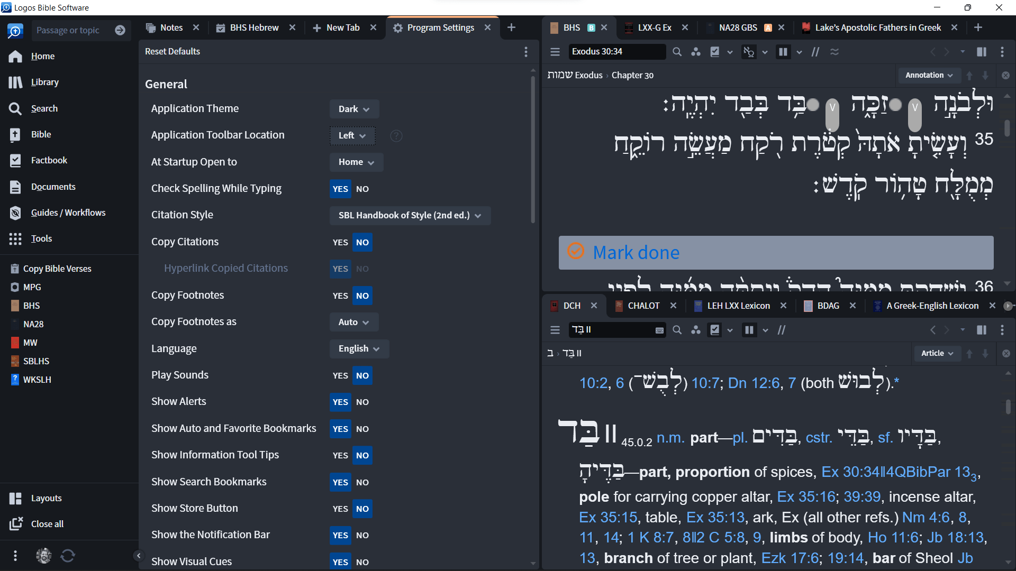The image size is (1016, 571).
Task: Expand the Citation Style dropdown
Action: click(x=410, y=215)
